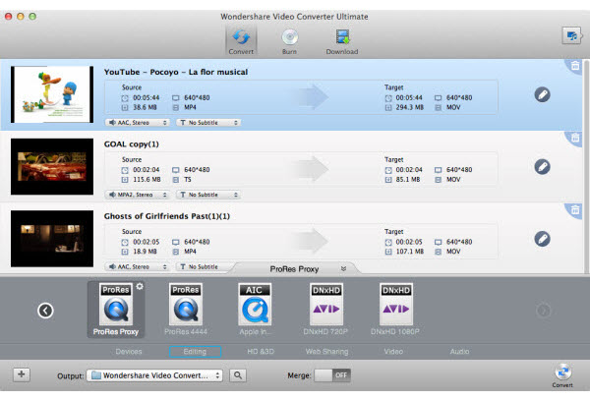This screenshot has height=400, width=590.
Task: Click the vertical scrollbar of the file list
Action: click(x=586, y=166)
